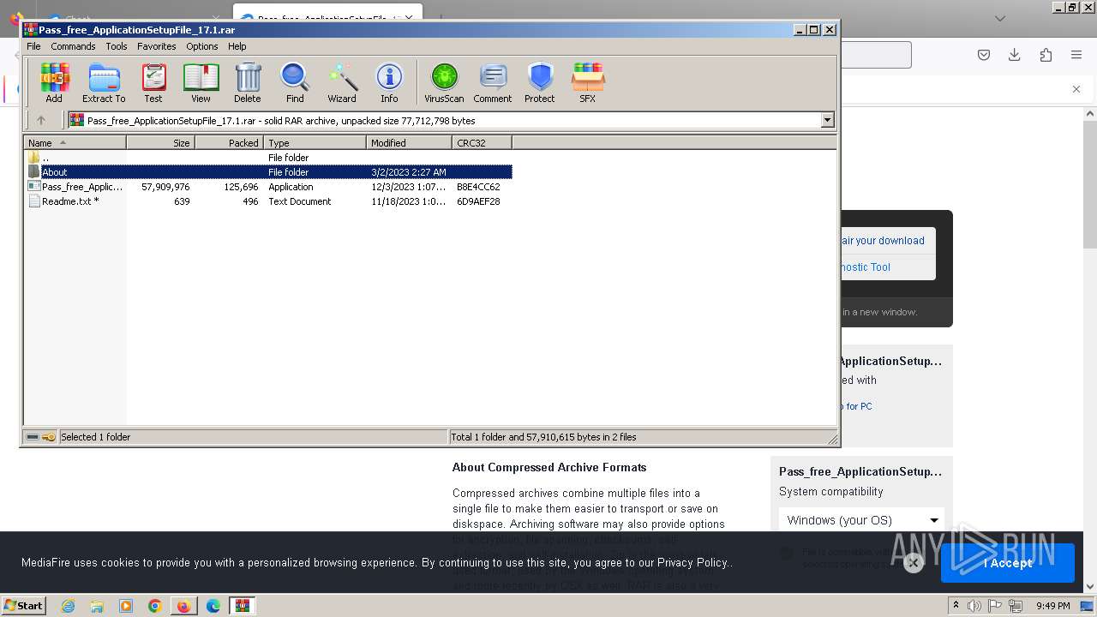Open File Explorer from the taskbar
The height and width of the screenshot is (617, 1097).
[x=97, y=606]
